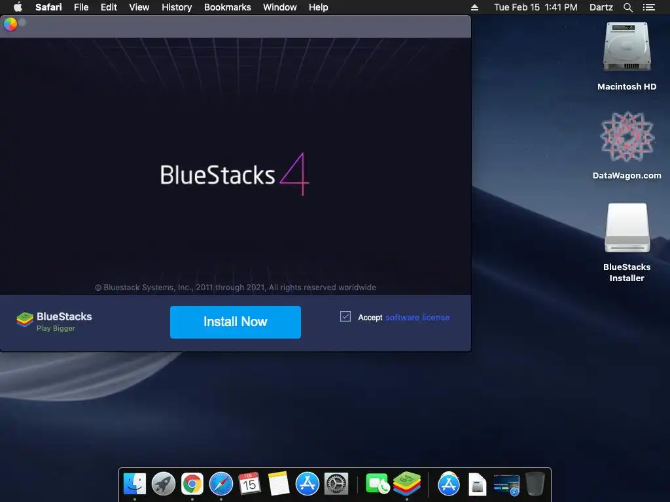The image size is (670, 502).
Task: Open the Apple menu
Action: (18, 7)
